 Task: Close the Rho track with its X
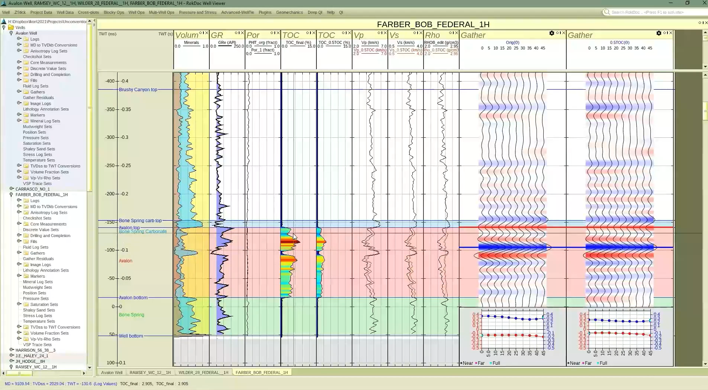pyautogui.click(x=457, y=33)
